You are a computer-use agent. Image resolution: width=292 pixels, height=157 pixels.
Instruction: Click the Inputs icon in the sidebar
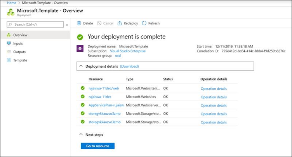(9, 44)
